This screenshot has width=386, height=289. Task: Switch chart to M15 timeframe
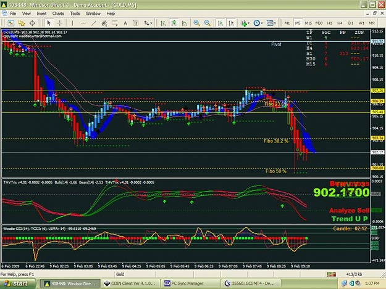(308, 23)
